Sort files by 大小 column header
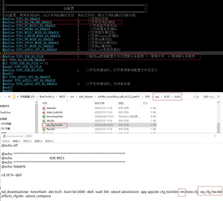This screenshot has height=201, width=223. [x=145, y=103]
